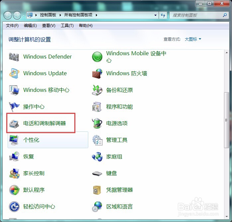Open Windows 移动中心 laptop icon
The width and height of the screenshot is (232, 222).
pyautogui.click(x=14, y=90)
